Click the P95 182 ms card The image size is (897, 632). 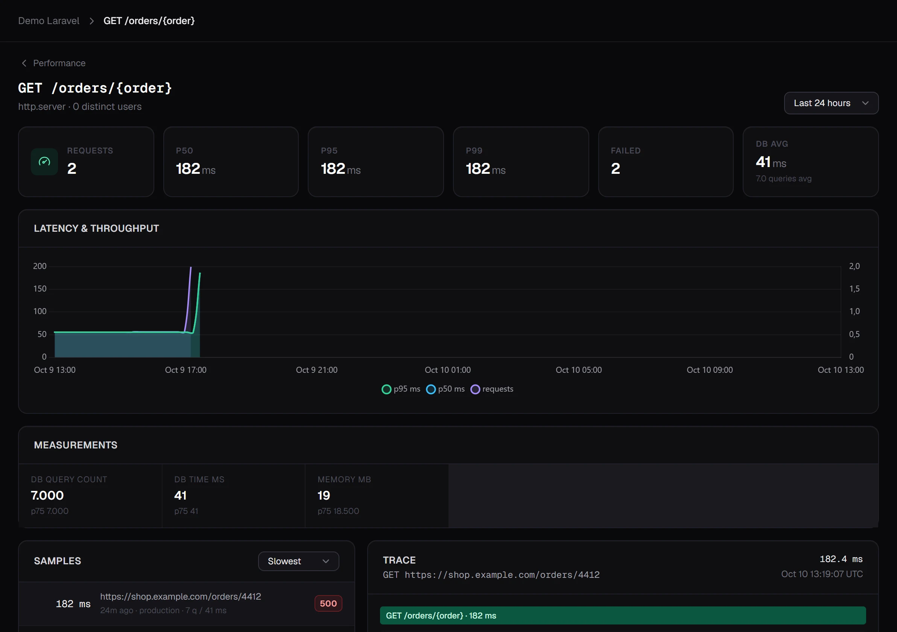pyautogui.click(x=376, y=162)
